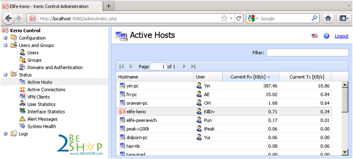
Task: Select the Status tree item
Action: click(25, 75)
